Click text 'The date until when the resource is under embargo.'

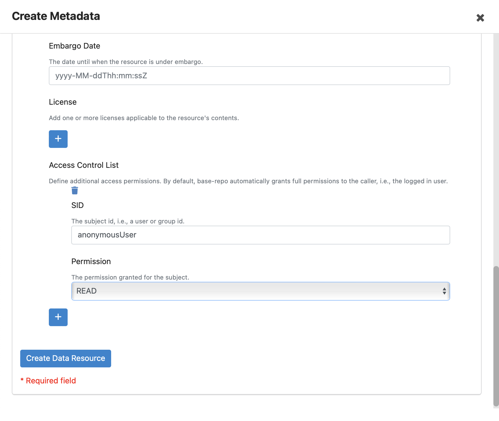pyautogui.click(x=126, y=62)
